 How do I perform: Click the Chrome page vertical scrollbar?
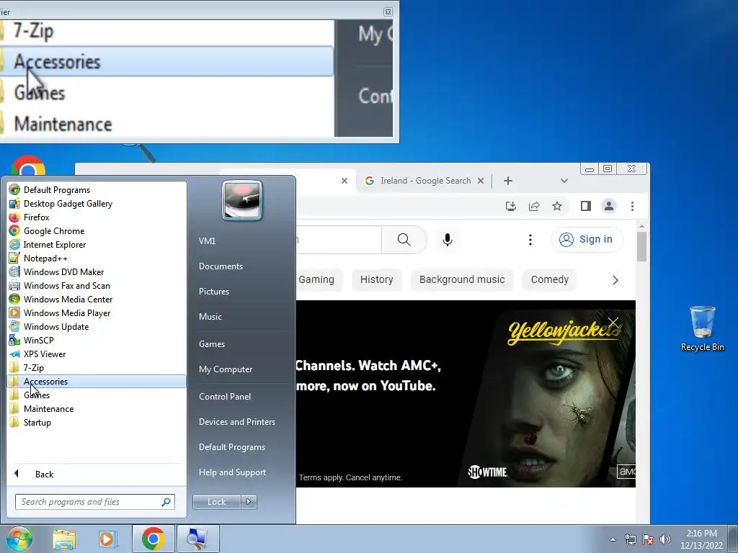pyautogui.click(x=641, y=247)
